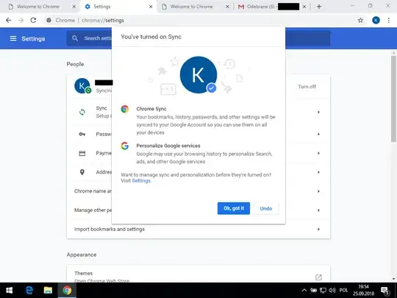Click the Search settings field
This screenshot has width=397, height=298.
pos(198,38)
